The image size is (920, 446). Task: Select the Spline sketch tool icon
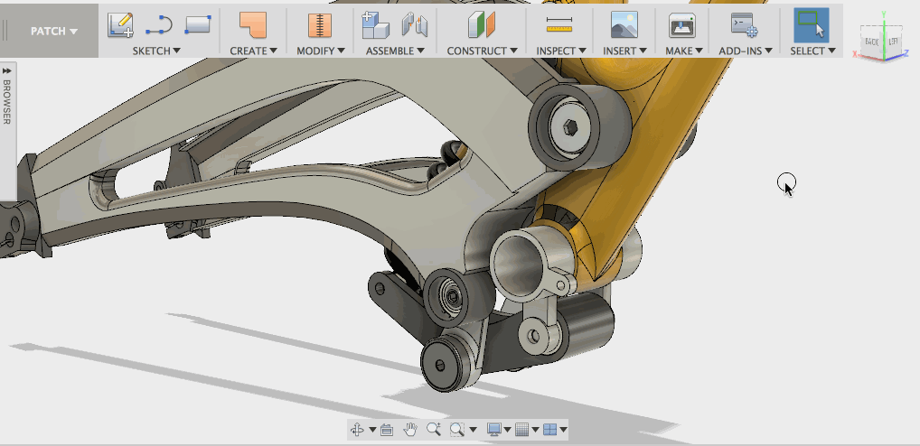click(158, 24)
